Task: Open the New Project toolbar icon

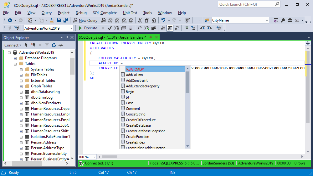Action: (30, 20)
